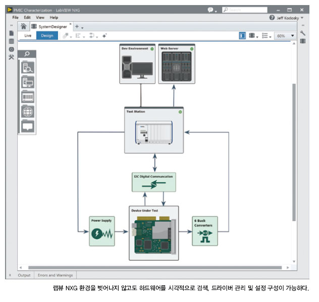Open the discover hardware palette category
This screenshot has width=319, height=302.
pyautogui.click(x=28, y=68)
